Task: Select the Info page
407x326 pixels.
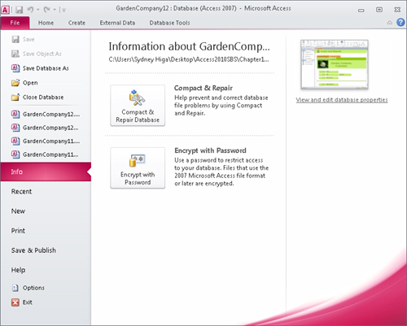Action: 46,172
